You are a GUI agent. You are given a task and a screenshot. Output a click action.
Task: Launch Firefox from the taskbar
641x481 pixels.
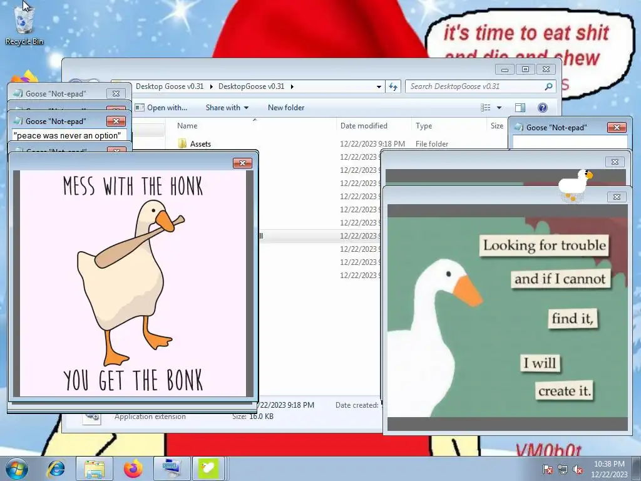click(133, 468)
